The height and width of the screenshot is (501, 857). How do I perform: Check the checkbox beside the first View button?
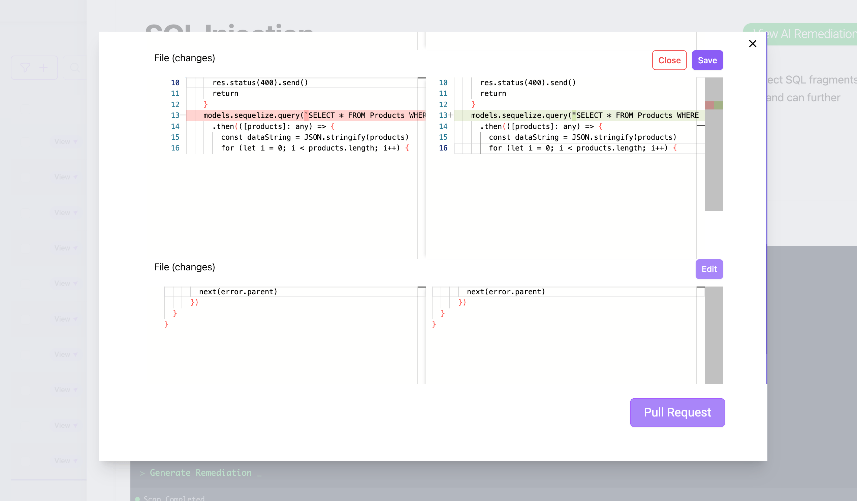[x=25, y=141]
